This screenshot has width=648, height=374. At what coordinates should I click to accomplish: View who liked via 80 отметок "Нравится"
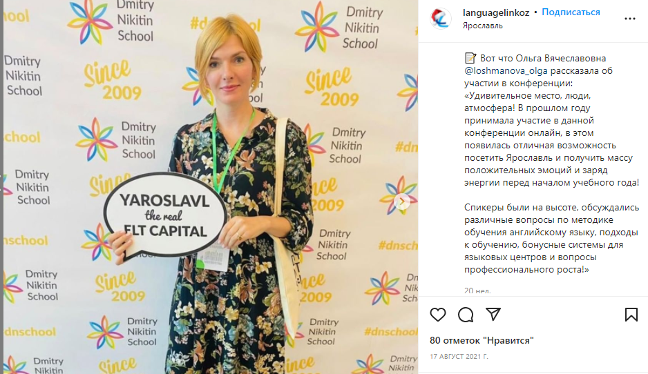pyautogui.click(x=482, y=341)
